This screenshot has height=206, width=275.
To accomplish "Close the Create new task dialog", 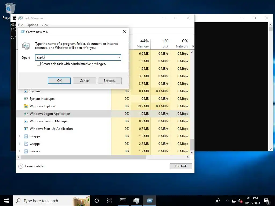I will (x=125, y=32).
